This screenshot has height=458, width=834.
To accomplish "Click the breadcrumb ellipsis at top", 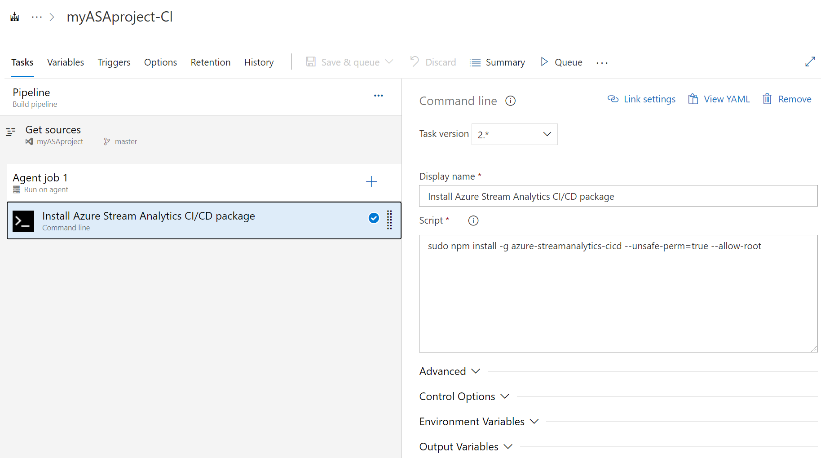I will (x=37, y=17).
